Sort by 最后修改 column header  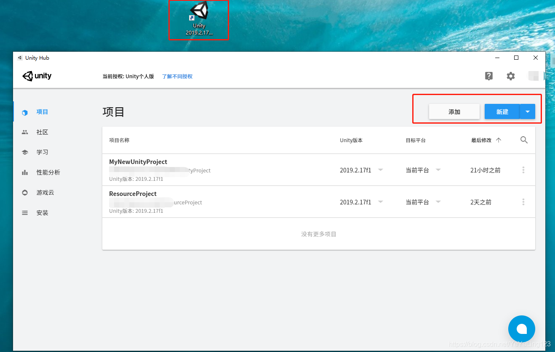481,140
